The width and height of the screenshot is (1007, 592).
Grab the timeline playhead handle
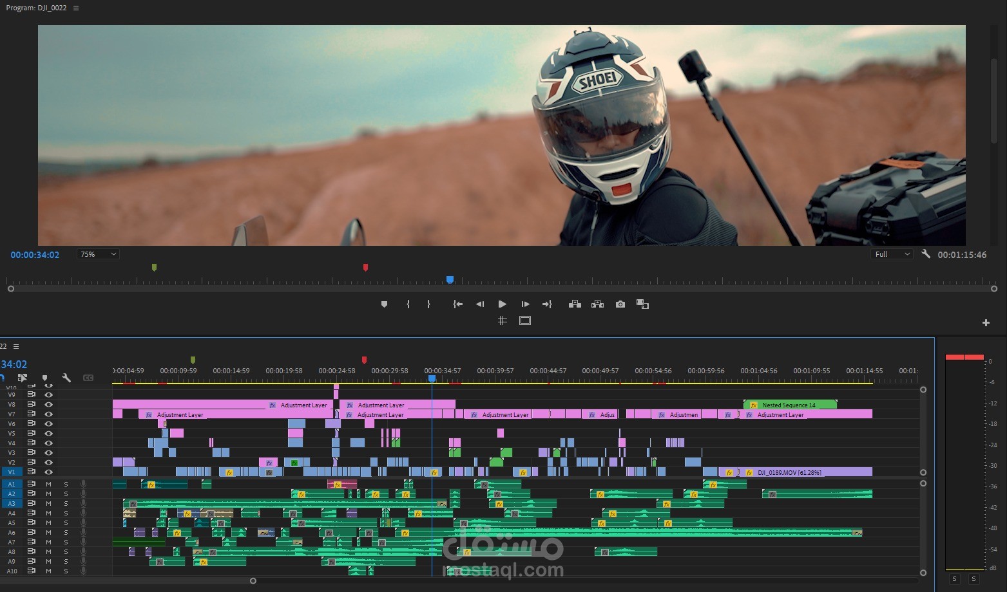tap(432, 379)
